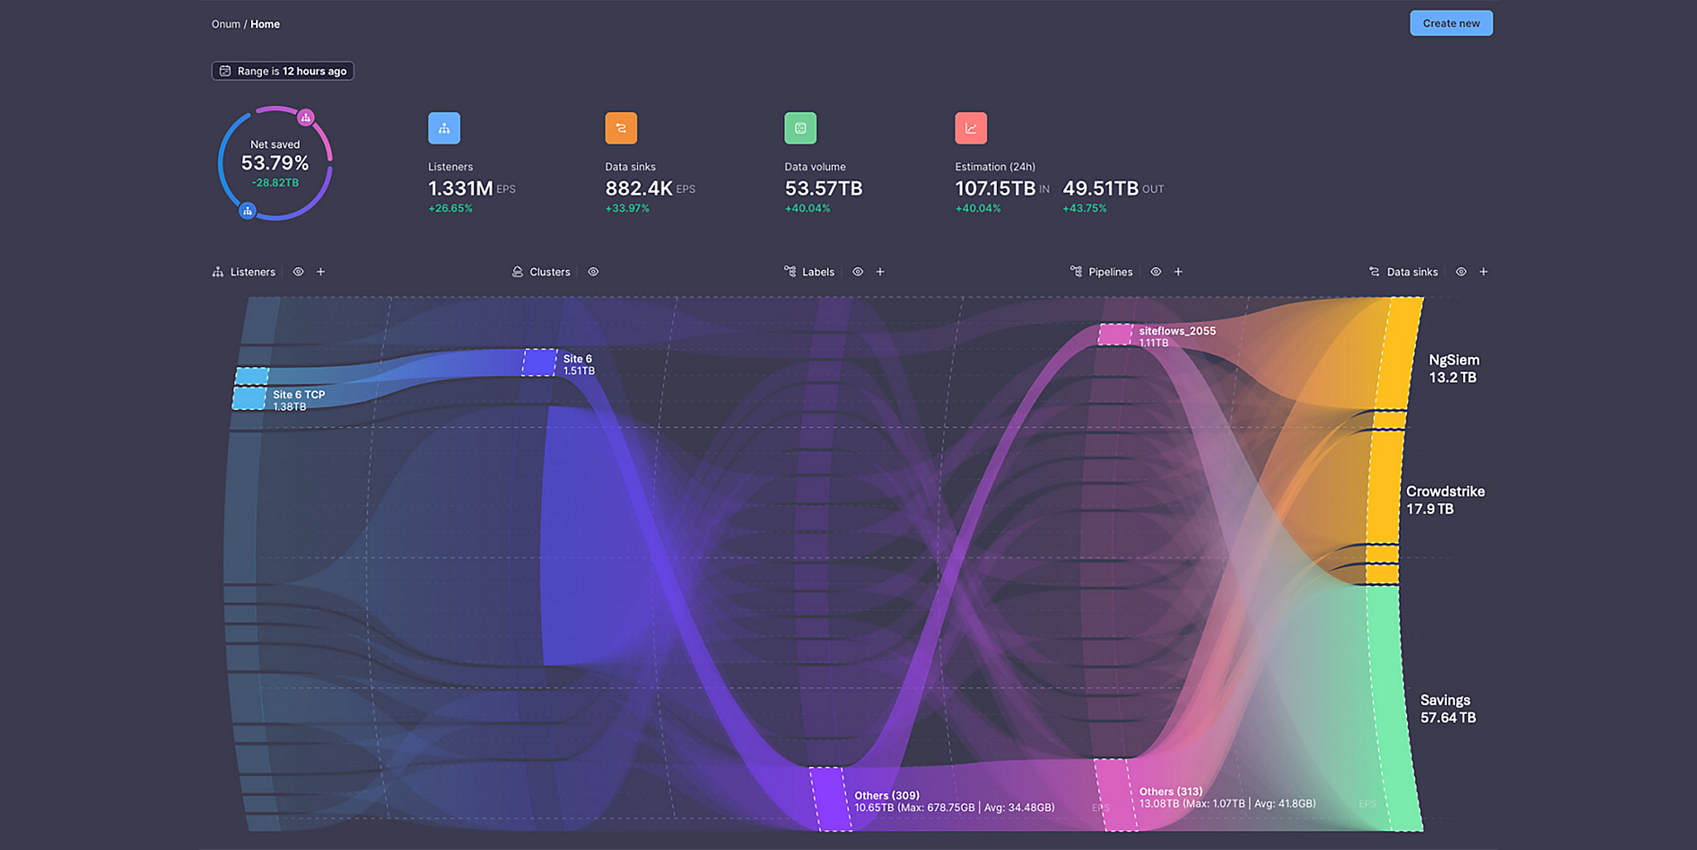Open the Home breadcrumb page

click(x=265, y=24)
